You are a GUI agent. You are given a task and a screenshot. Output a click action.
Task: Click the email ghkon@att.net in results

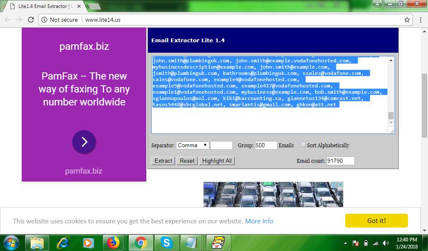(316, 105)
